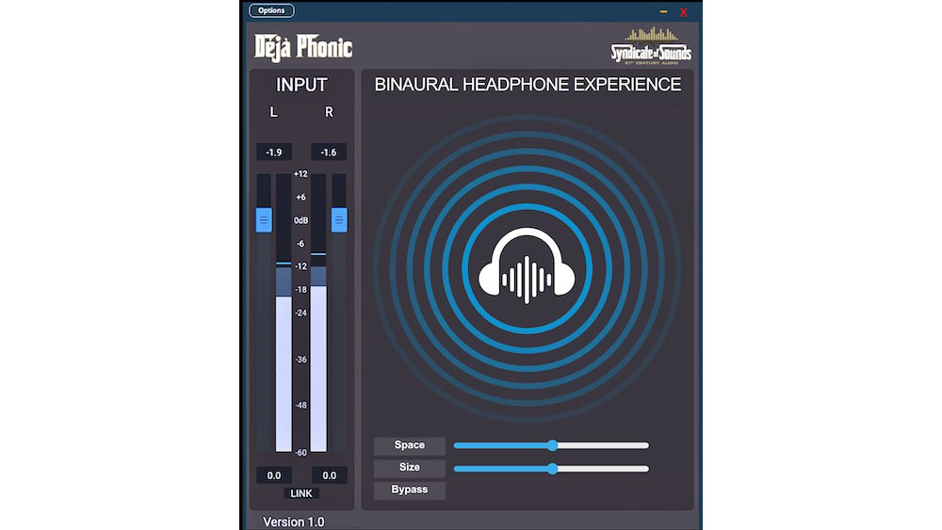Click the R channel label
Screen dimensions: 942x530
point(329,112)
